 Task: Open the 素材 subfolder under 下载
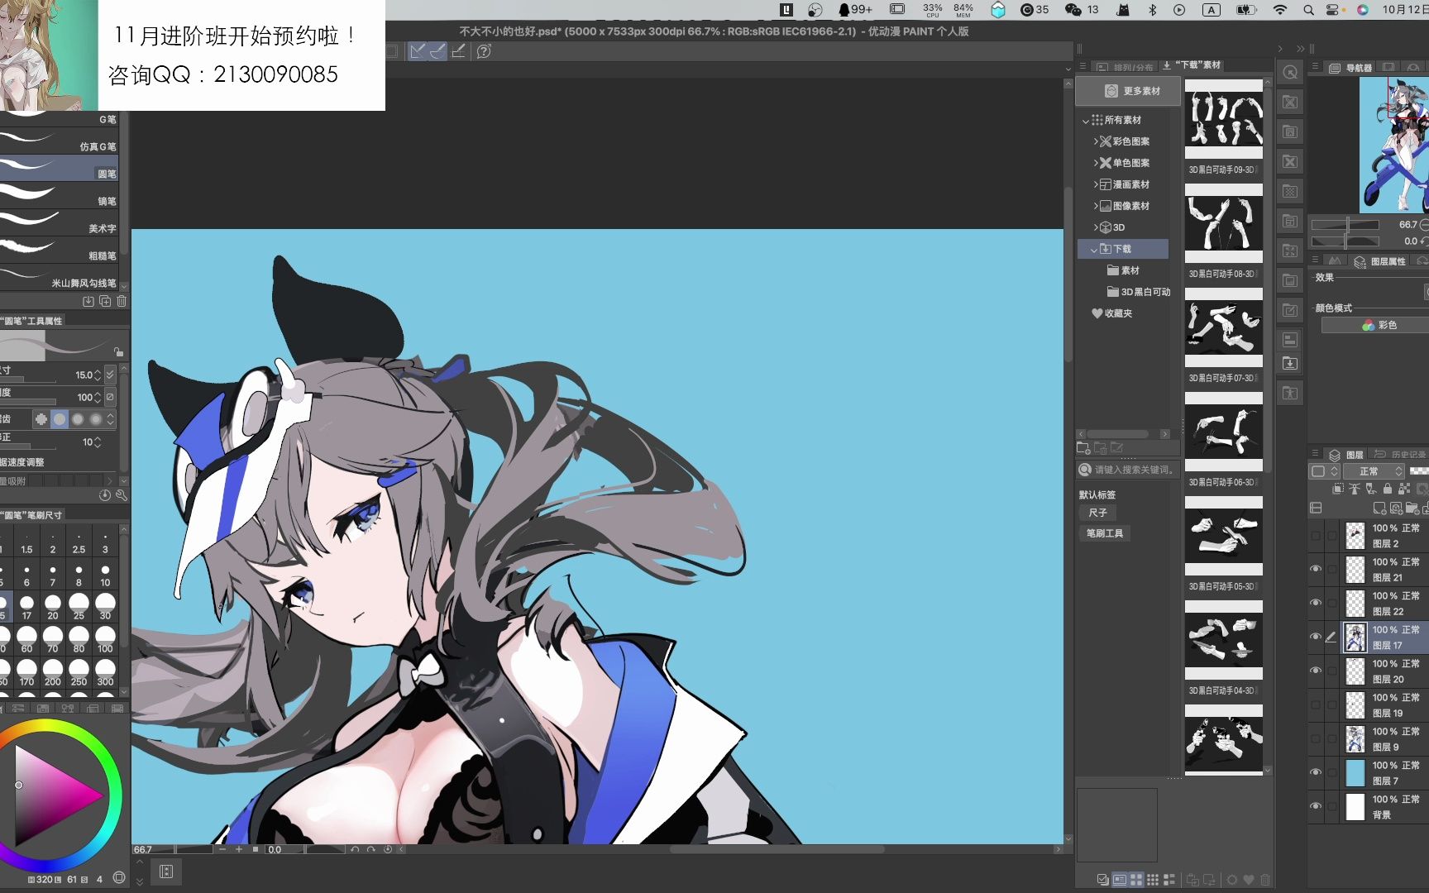click(x=1123, y=270)
